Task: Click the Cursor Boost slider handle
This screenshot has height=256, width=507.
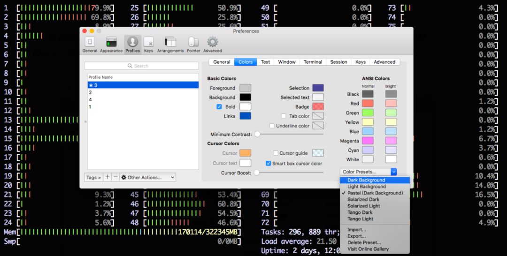Action: tap(257, 173)
